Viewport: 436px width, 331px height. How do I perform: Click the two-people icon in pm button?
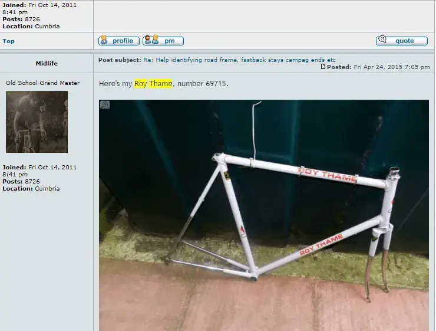pos(151,40)
